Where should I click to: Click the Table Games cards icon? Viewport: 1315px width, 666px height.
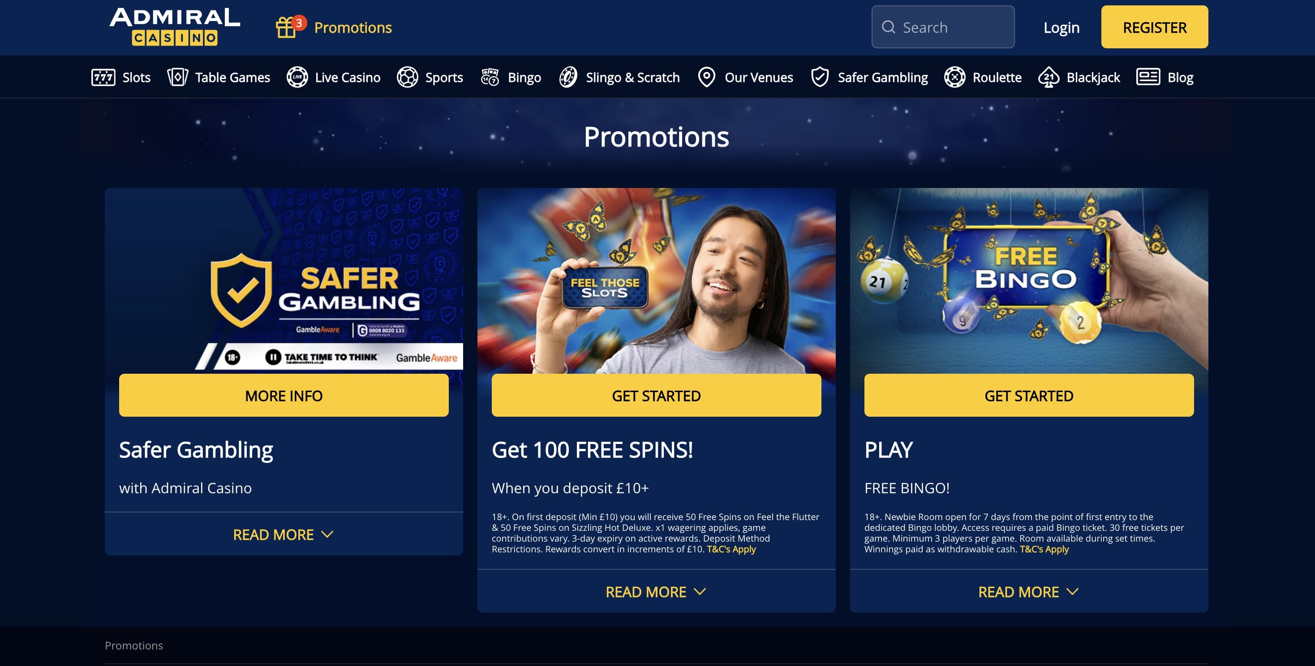tap(178, 77)
